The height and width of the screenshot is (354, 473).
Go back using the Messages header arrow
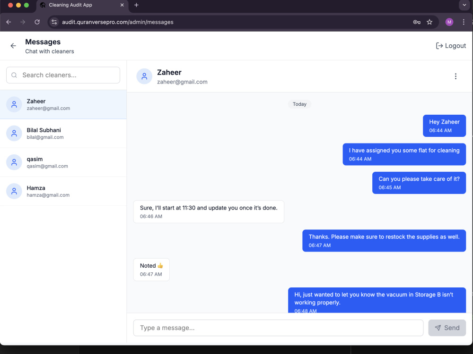pos(13,46)
